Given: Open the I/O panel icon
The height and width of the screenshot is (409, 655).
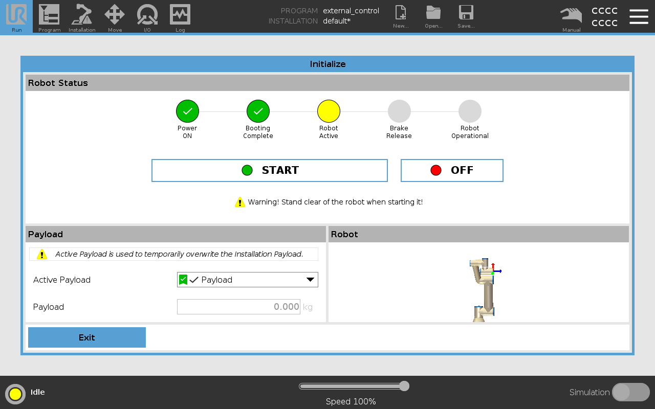Looking at the screenshot, I should (x=147, y=15).
